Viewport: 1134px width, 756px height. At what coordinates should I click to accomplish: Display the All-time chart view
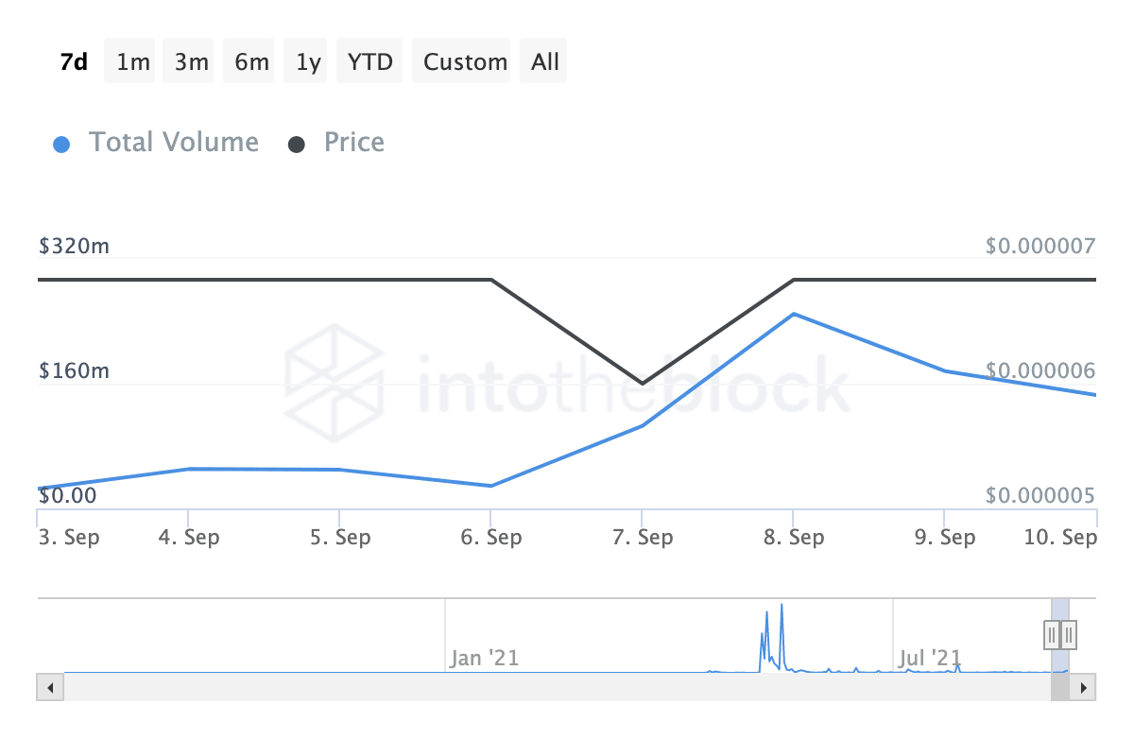click(543, 60)
